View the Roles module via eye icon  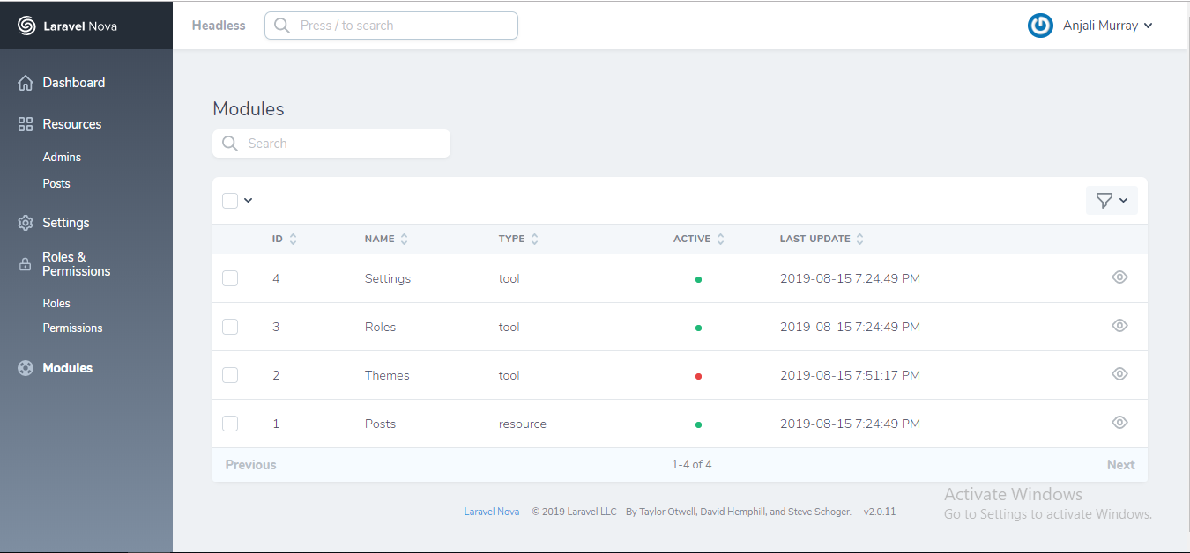(x=1119, y=326)
